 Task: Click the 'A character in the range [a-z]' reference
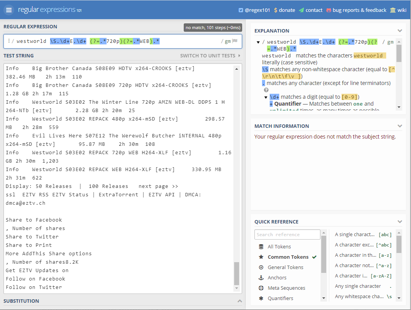click(x=363, y=255)
